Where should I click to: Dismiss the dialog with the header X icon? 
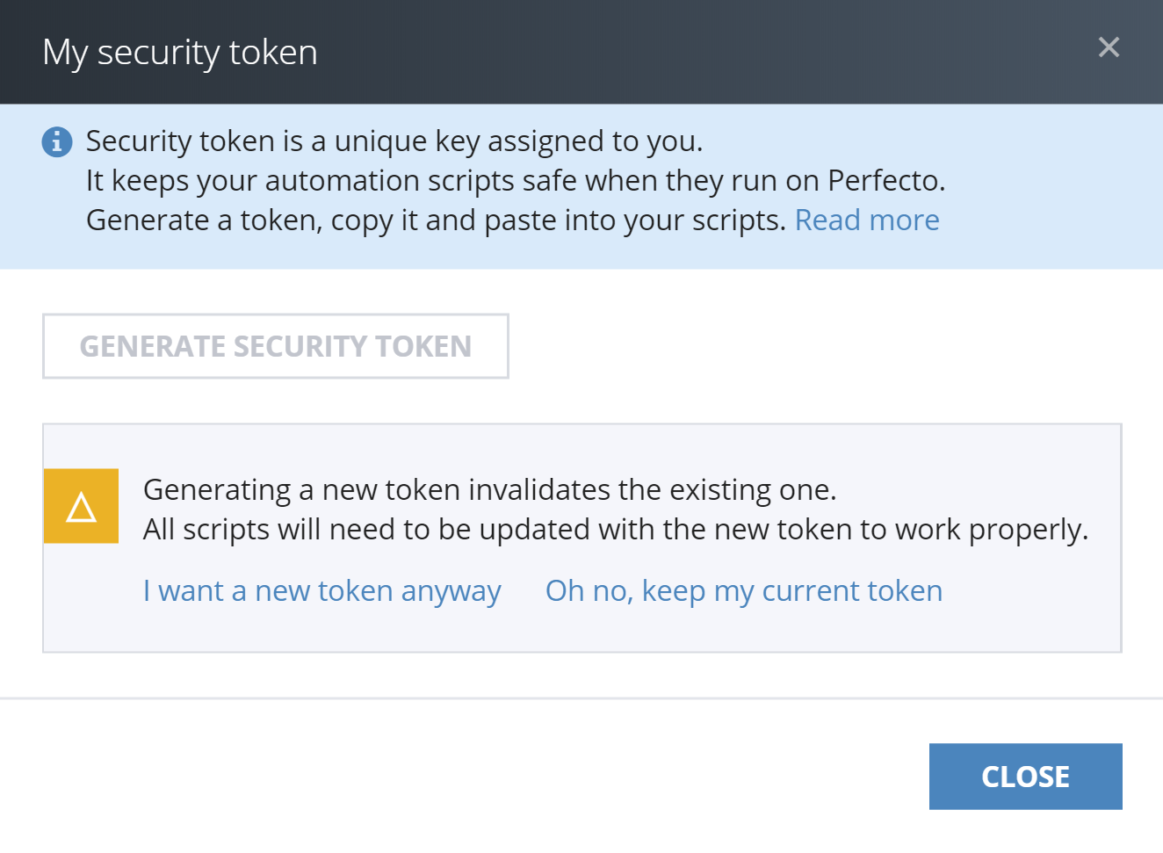coord(1109,47)
